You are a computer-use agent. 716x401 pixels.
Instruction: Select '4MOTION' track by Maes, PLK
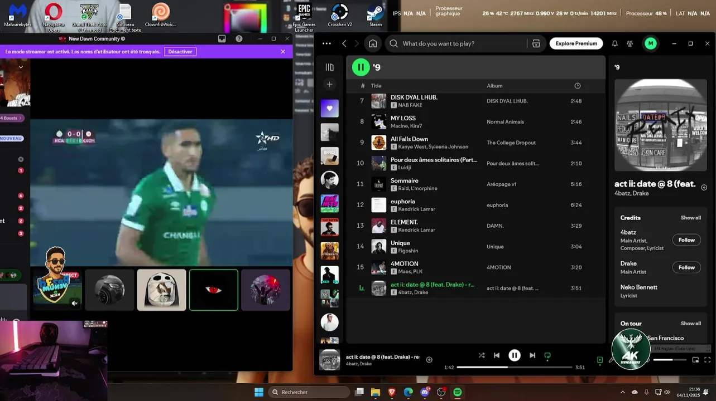tap(475, 267)
